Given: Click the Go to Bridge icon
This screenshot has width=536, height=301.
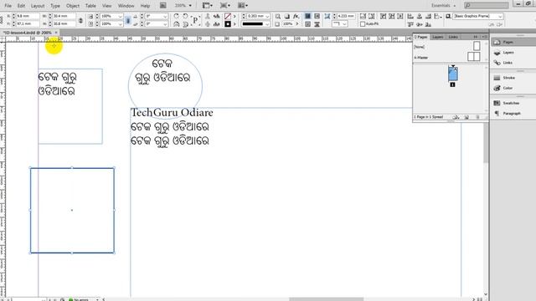Looking at the screenshot, I should (x=163, y=6).
